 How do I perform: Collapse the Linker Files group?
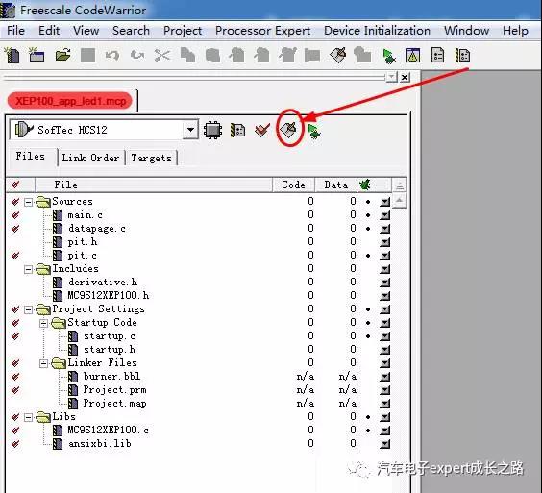point(43,363)
